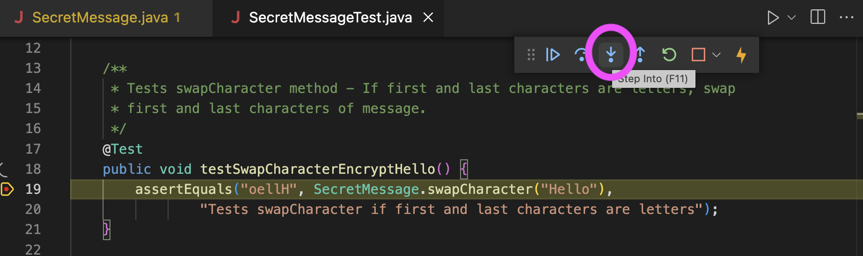Run the Java file with play button

click(773, 18)
